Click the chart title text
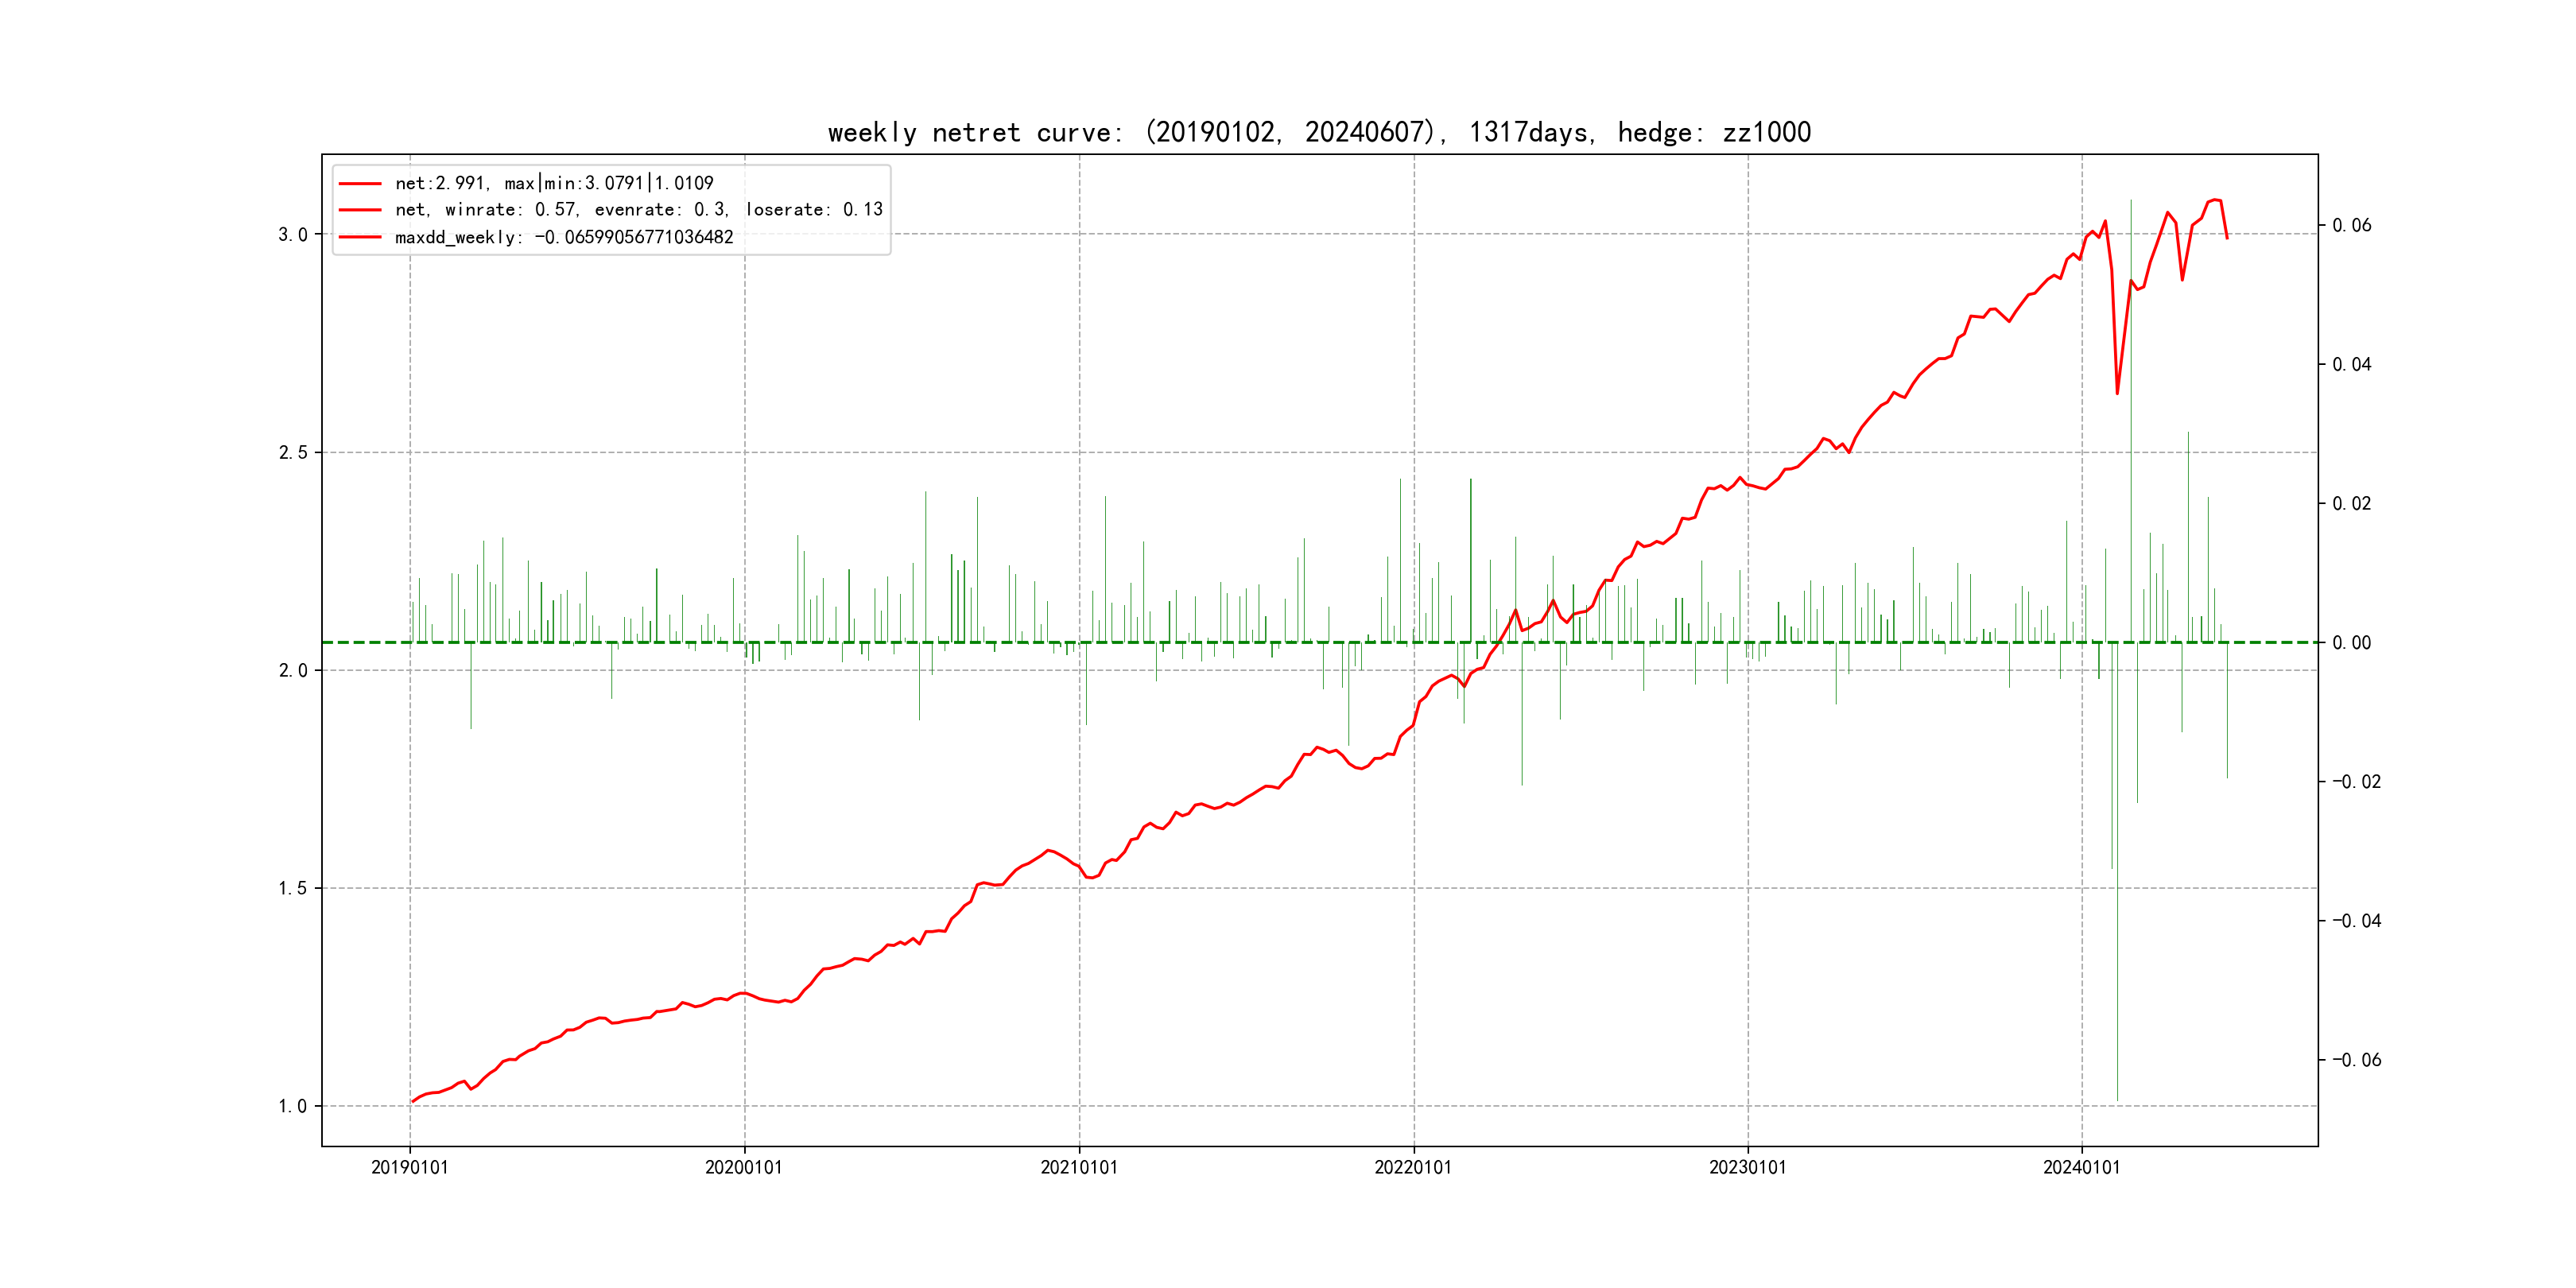The image size is (2576, 1288). (1319, 132)
